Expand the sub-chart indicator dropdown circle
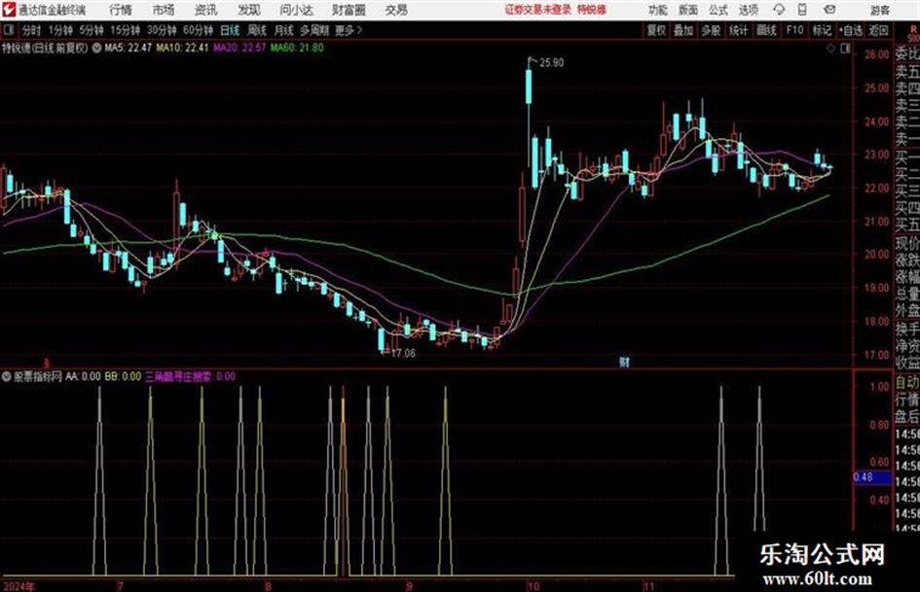920x592 pixels. pyautogui.click(x=7, y=376)
